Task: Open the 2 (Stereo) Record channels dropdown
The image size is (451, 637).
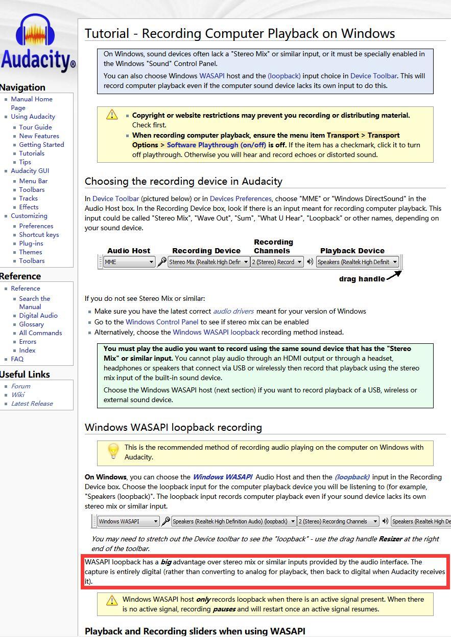Action: coord(277,262)
